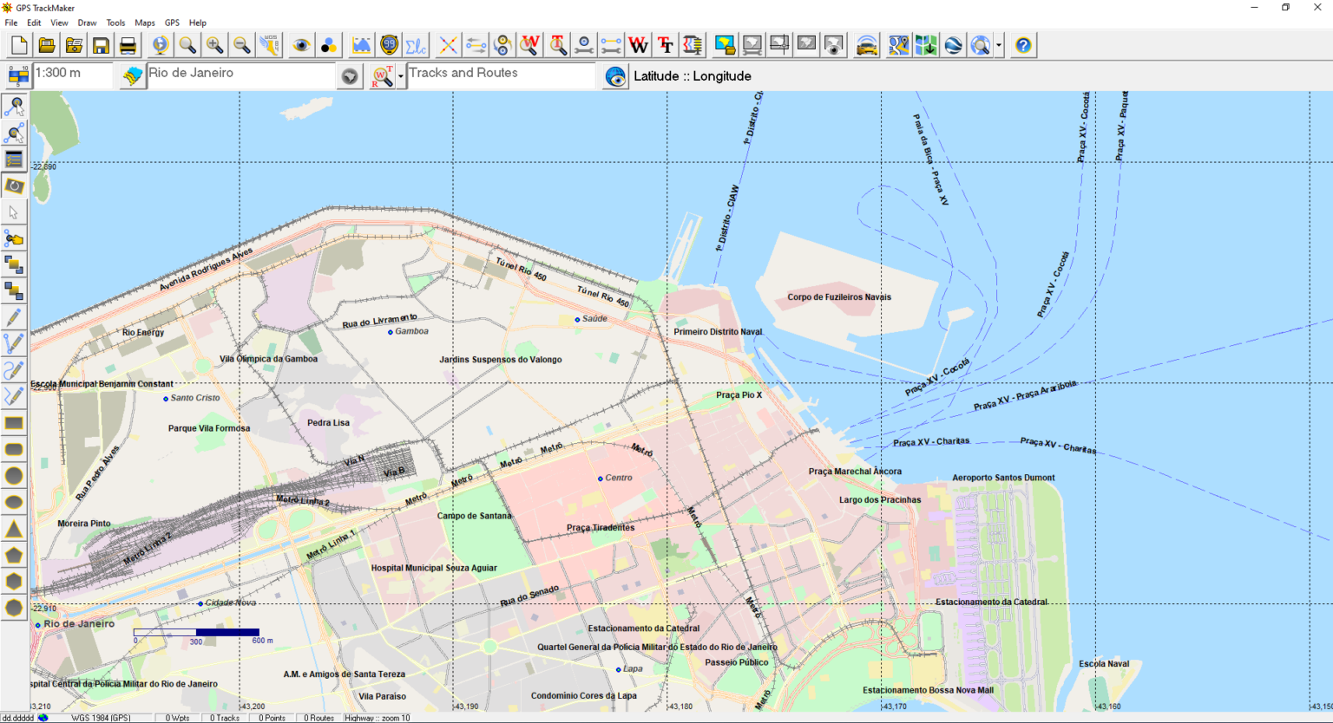Click the three colored circles icon
This screenshot has width=1333, height=723.
click(328, 45)
